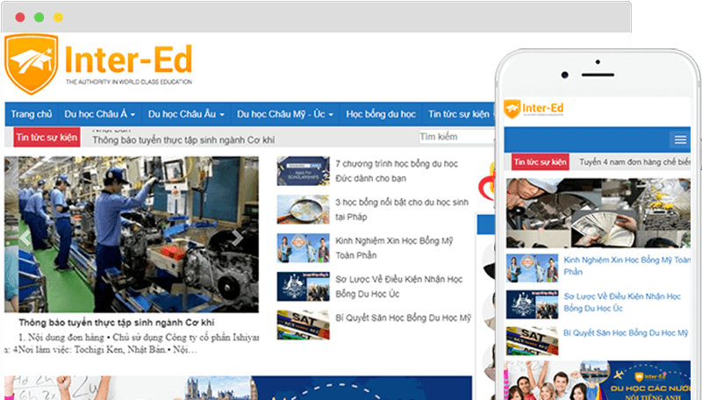The width and height of the screenshot is (702, 400).
Task: Tap mobile link 'Bí Quyết Săn Học Bổng Du Học Mỹ'
Action: click(x=625, y=333)
